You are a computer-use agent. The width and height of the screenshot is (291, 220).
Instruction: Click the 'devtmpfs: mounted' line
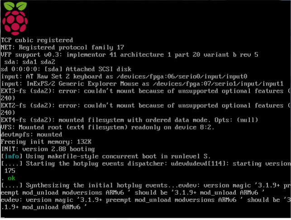click(32, 134)
